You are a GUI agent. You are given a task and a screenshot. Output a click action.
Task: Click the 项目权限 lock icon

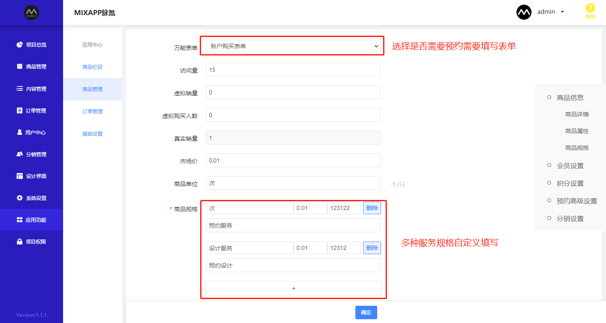click(19, 242)
